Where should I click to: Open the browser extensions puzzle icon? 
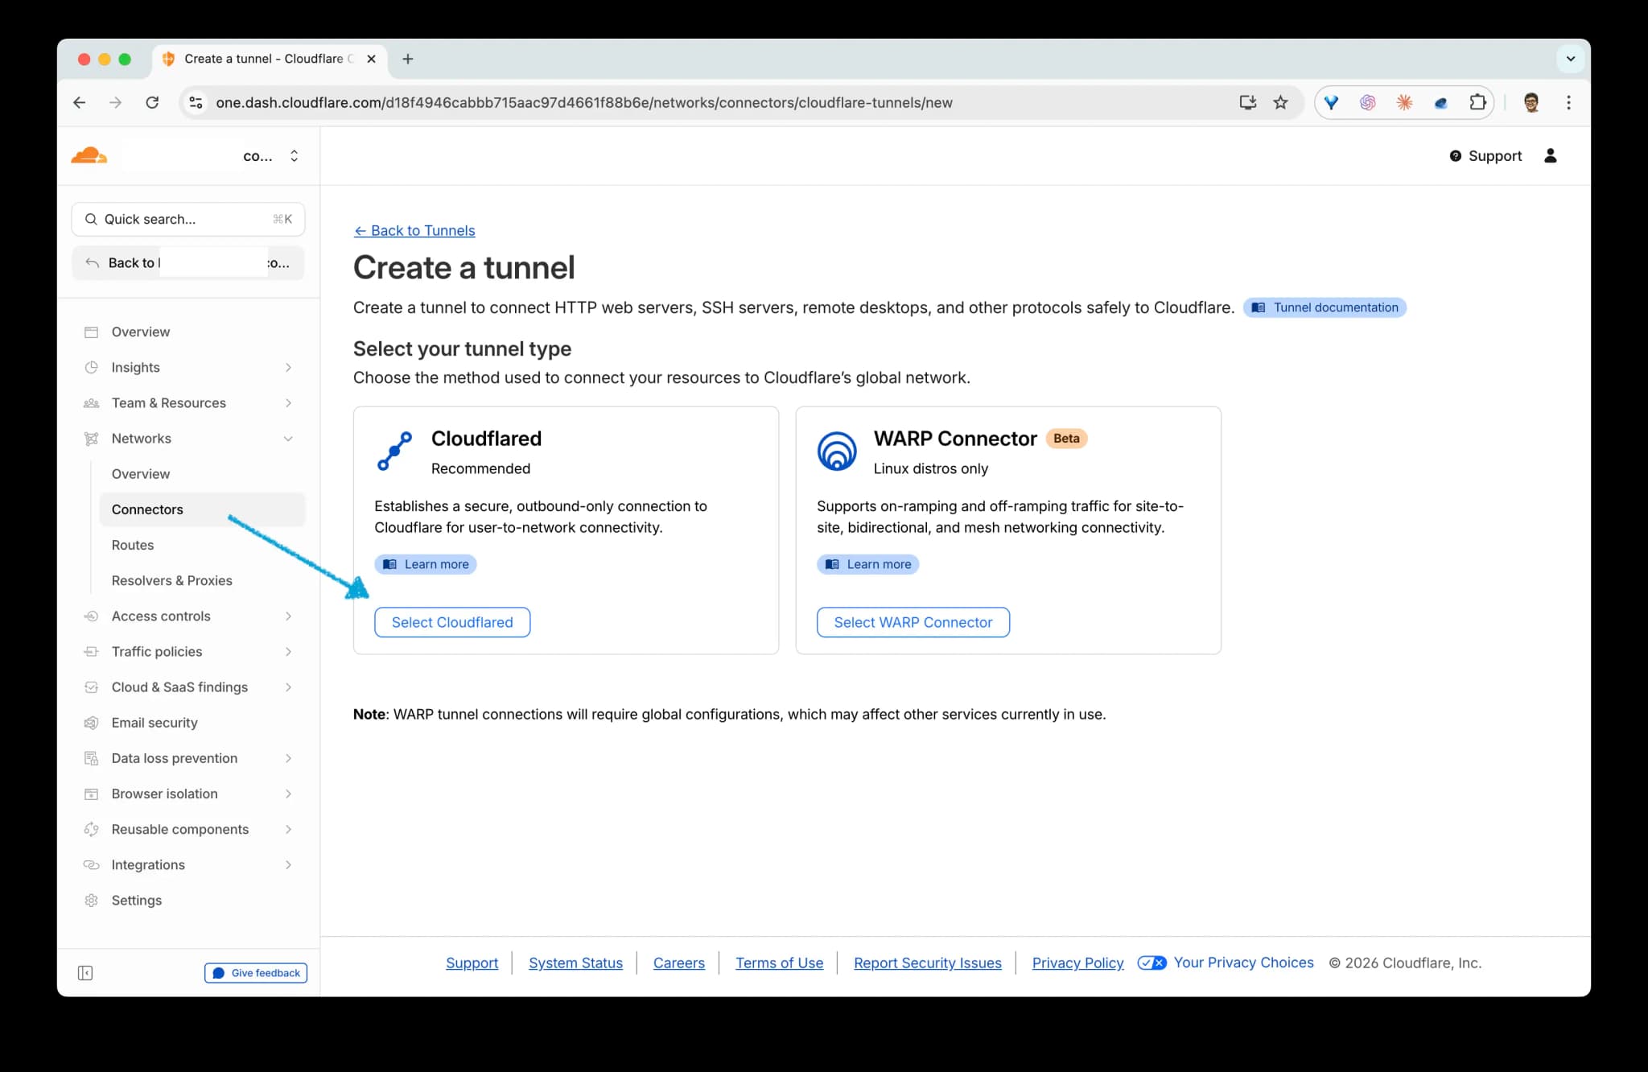[1477, 102]
